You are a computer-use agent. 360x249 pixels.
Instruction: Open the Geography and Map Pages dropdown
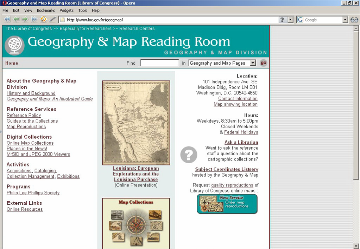(253, 63)
